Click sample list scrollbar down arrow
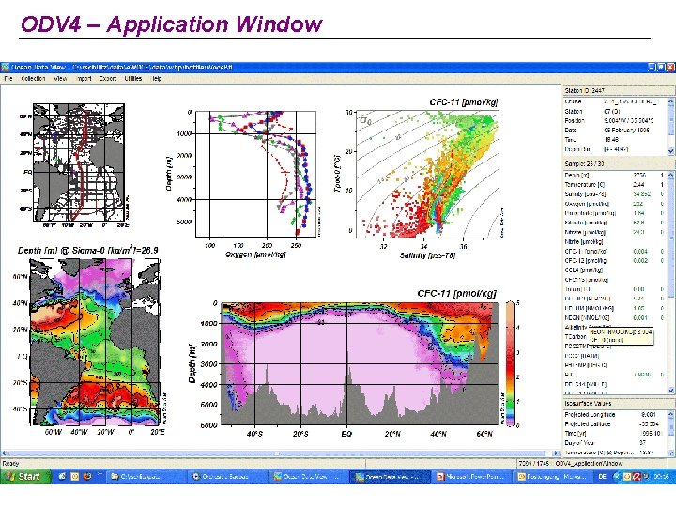Image resolution: width=676 pixels, height=507 pixels. point(670,391)
